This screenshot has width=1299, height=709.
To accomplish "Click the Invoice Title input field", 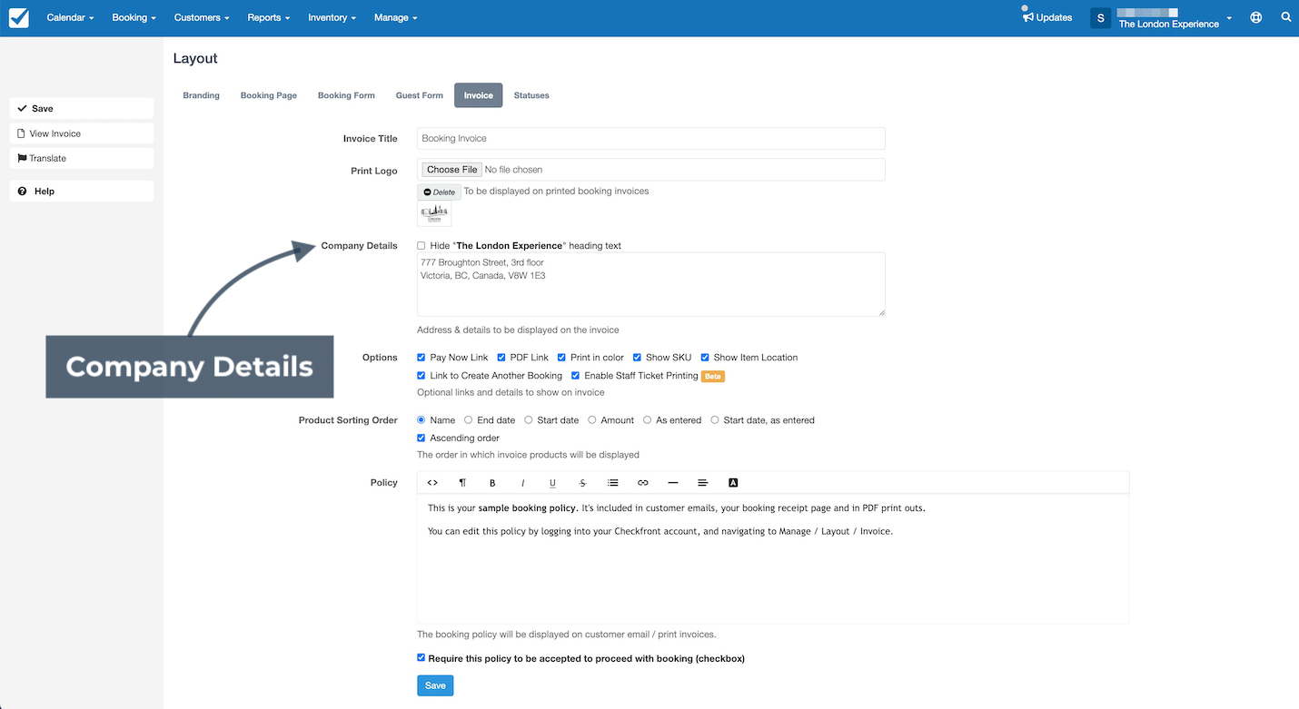I will click(x=651, y=139).
